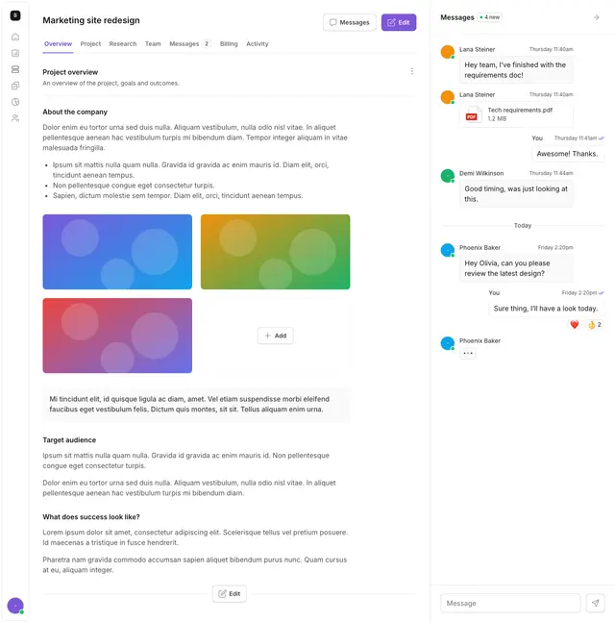This screenshot has width=615, height=623.
Task: Open the orange-green gradient image thumbnail
Action: coord(276,252)
